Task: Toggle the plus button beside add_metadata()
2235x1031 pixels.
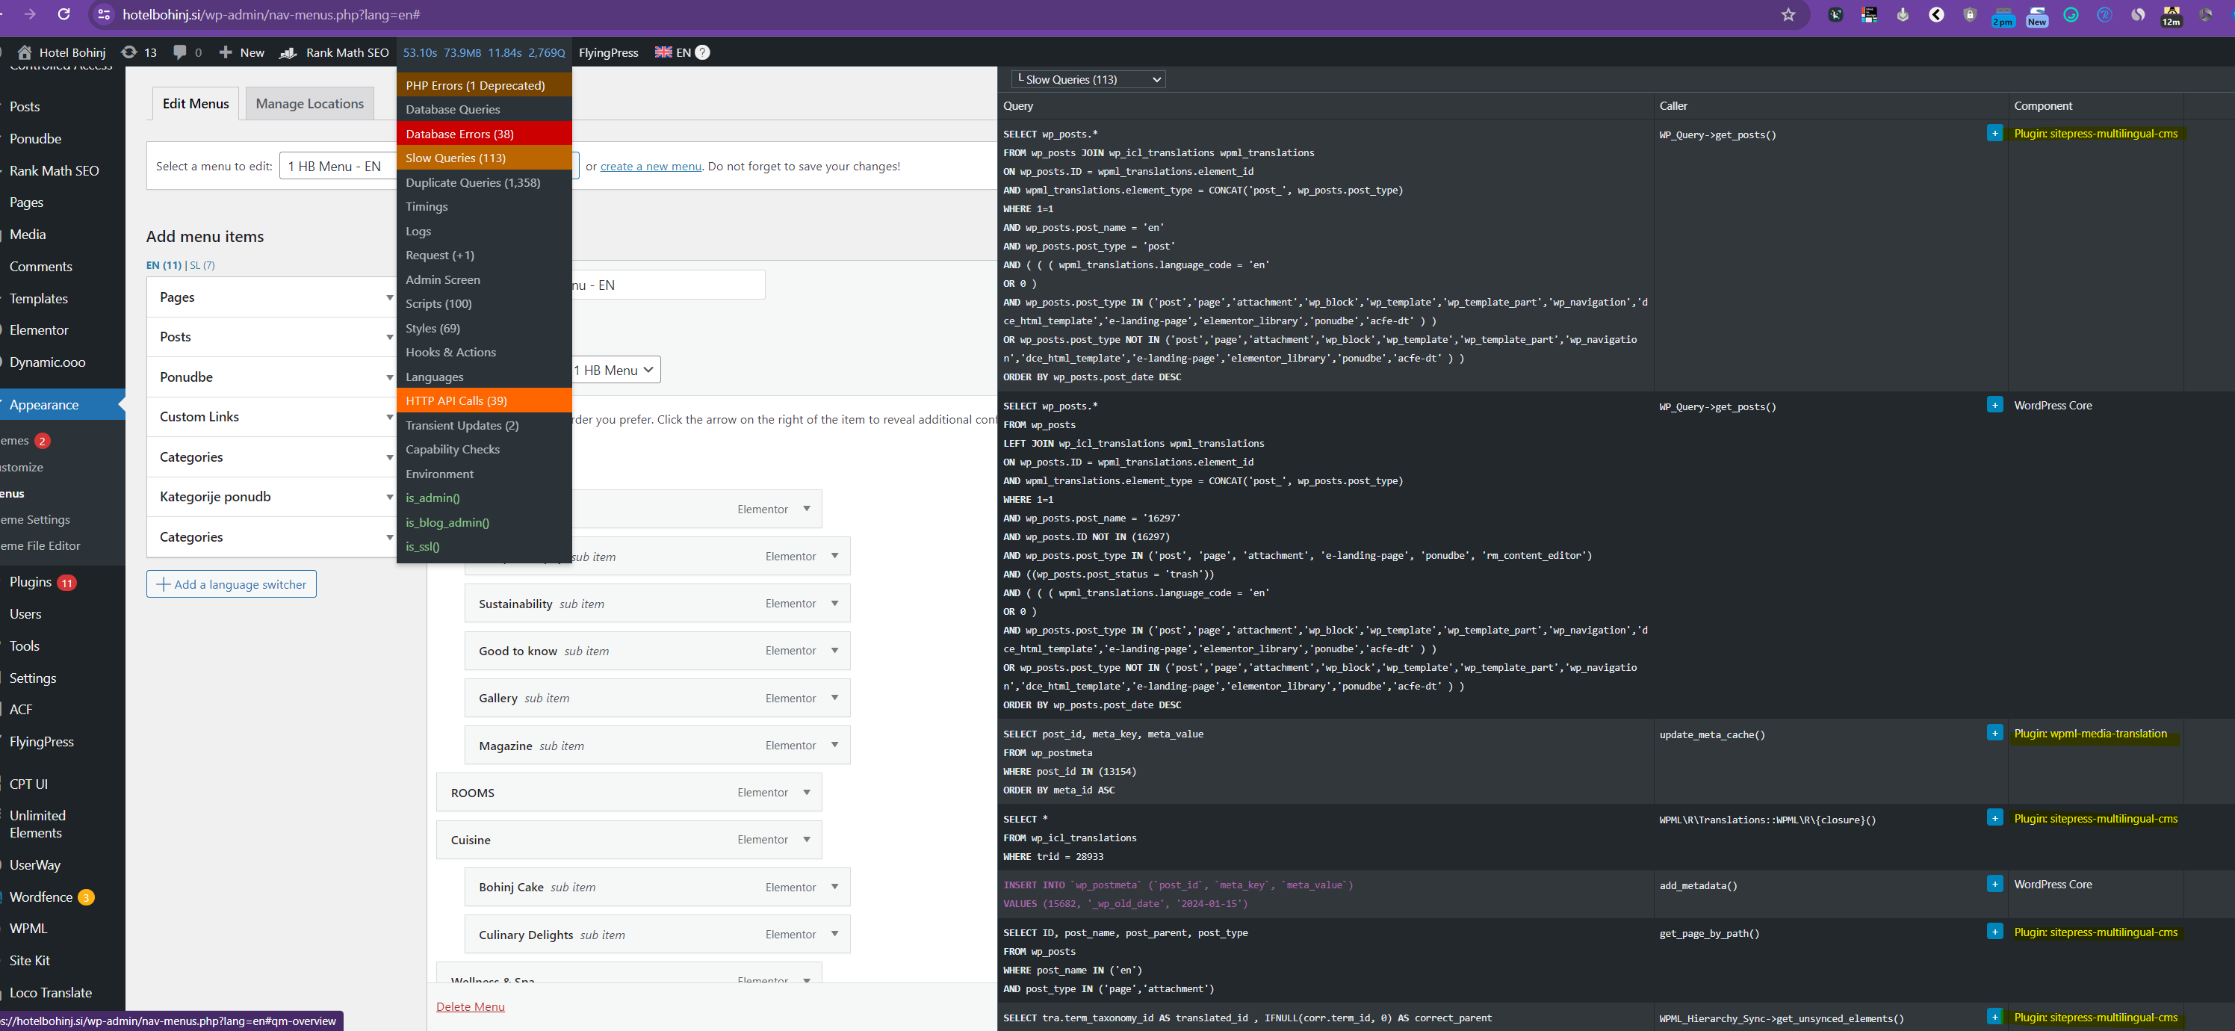Action: (x=1994, y=885)
